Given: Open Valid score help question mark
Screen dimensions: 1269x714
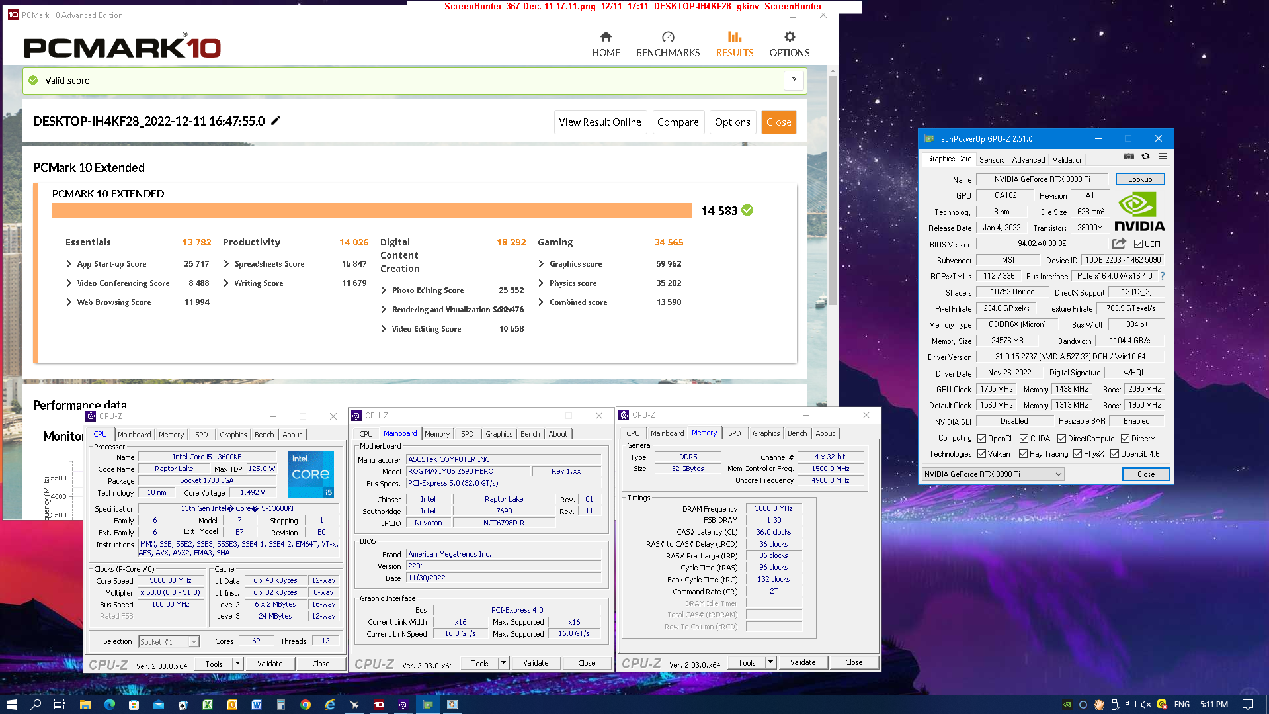Looking at the screenshot, I should click(794, 81).
